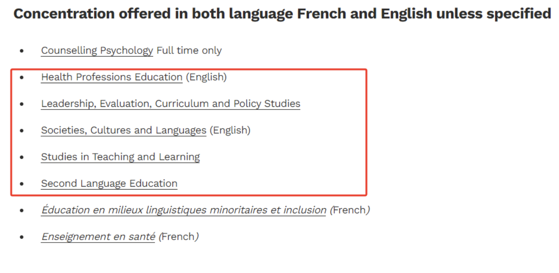Open the Enseignement en santé link
Image resolution: width=559 pixels, height=273 pixels.
(x=98, y=237)
